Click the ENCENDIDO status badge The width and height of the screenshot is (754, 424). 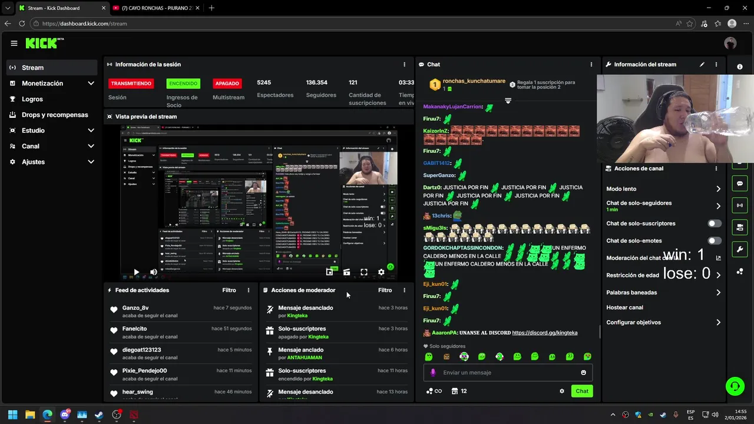point(183,84)
